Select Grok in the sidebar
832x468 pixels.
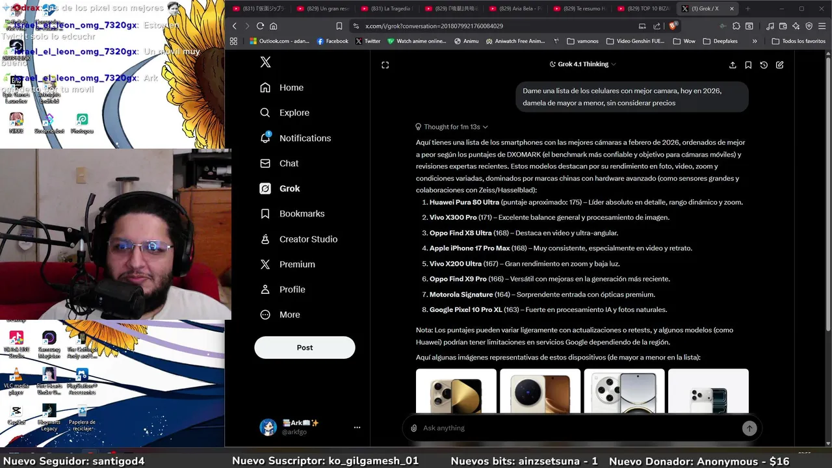coord(280,188)
